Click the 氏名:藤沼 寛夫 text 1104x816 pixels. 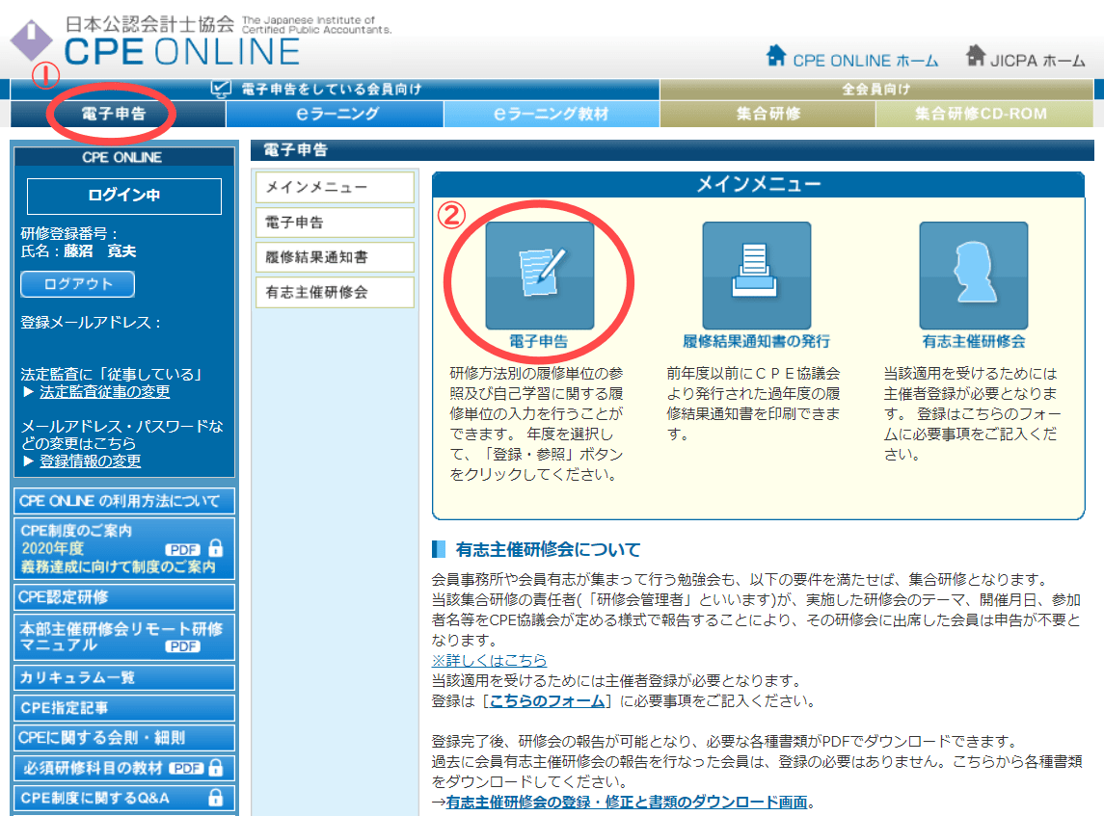tap(78, 251)
